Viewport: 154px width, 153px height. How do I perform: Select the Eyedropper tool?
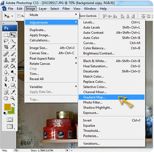(x=13, y=92)
